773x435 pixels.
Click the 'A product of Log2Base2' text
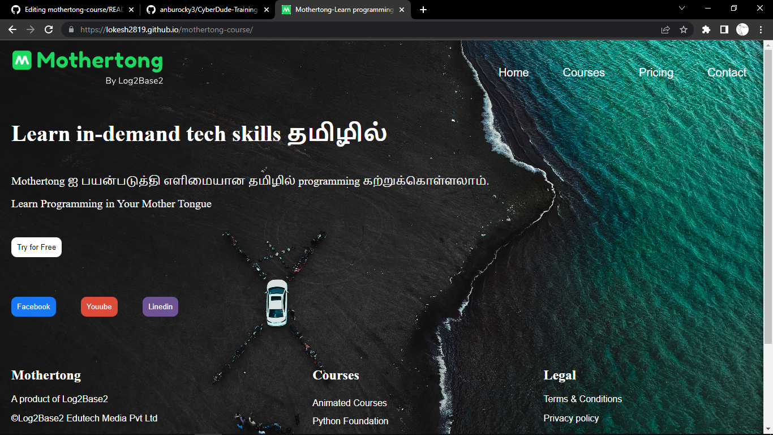point(59,399)
